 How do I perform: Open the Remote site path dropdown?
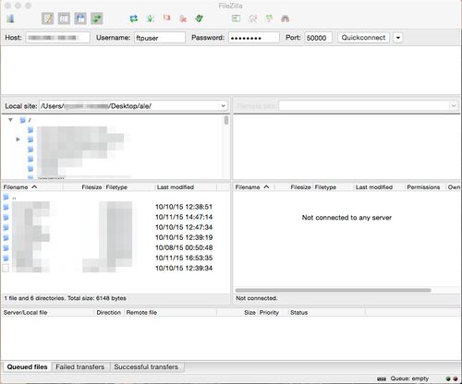tap(454, 106)
